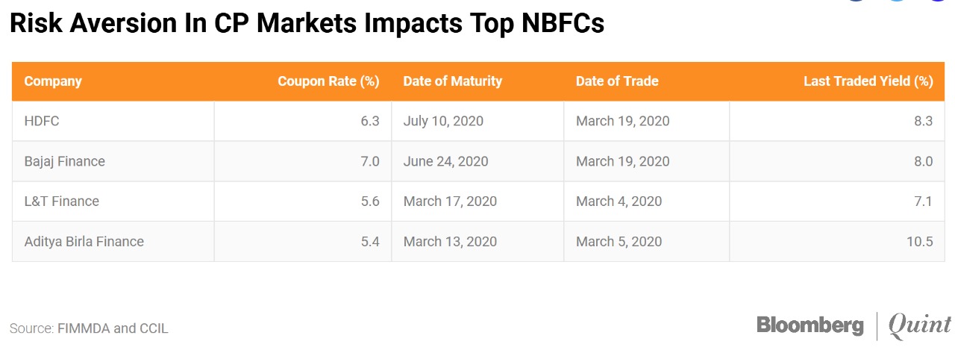Click the Quint logo
This screenshot has width=955, height=353.
pos(920,325)
